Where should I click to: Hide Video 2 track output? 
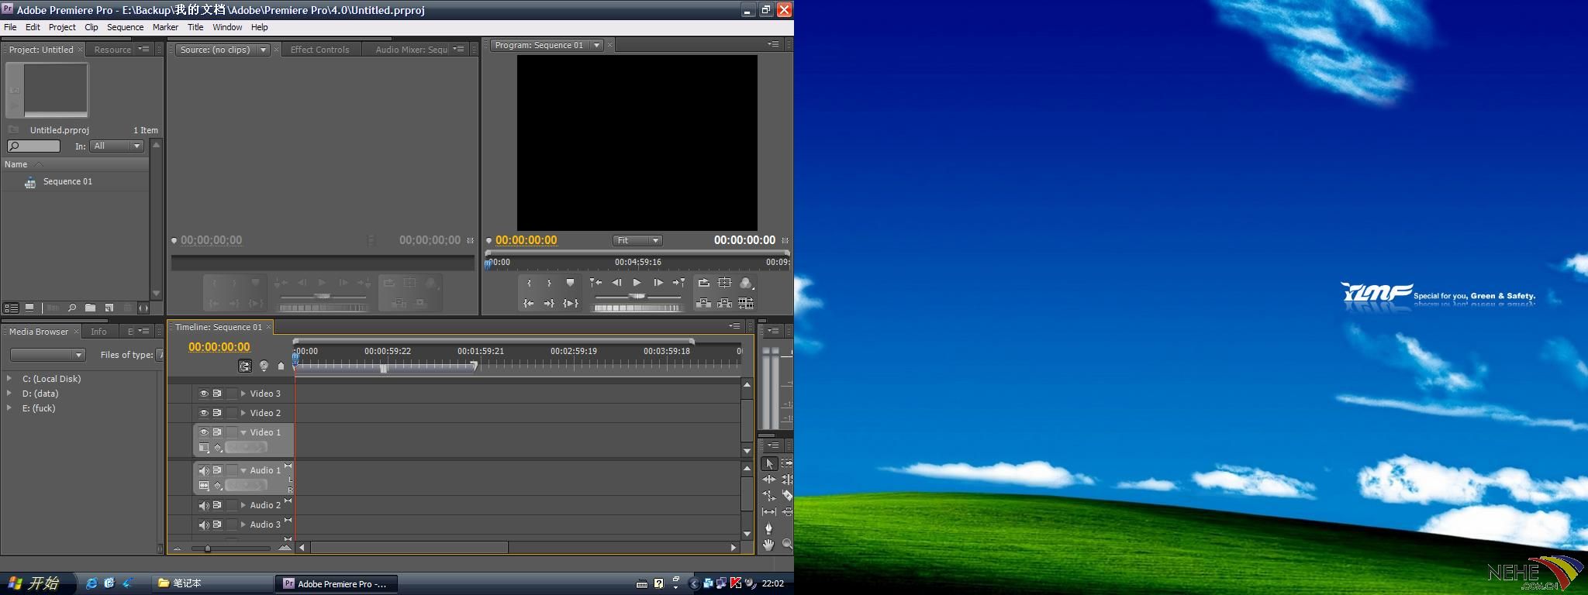[204, 413]
